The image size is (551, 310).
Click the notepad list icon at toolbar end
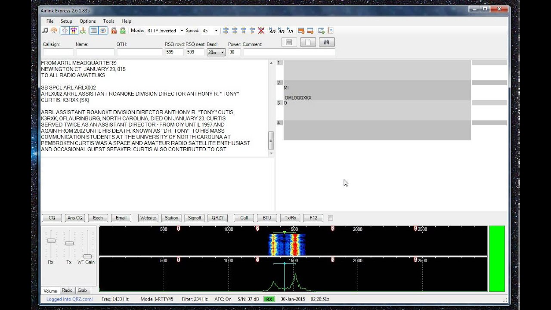pos(331,31)
